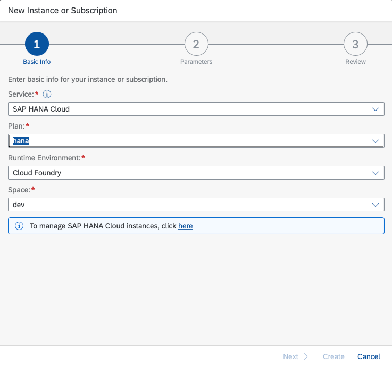Expand the Plan dropdown arrow
The width and height of the screenshot is (392, 365).
376,141
